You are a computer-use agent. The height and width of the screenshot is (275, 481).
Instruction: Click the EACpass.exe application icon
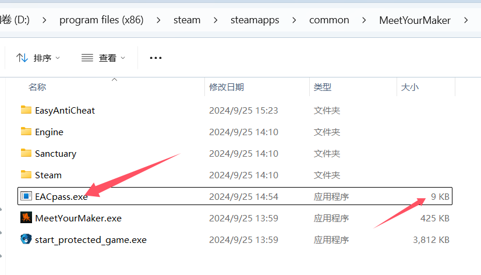point(26,196)
